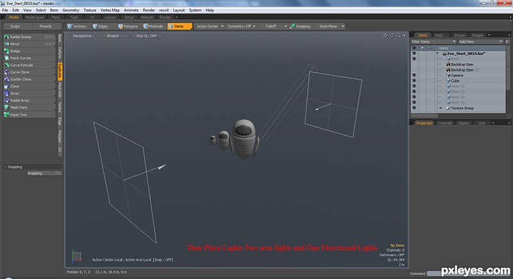Open the Geometry menu
Image resolution: width=513 pixels, height=279 pixels.
tap(71, 10)
